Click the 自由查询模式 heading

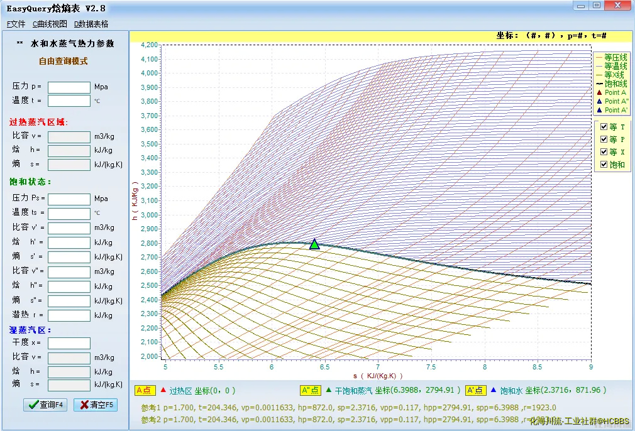click(63, 61)
